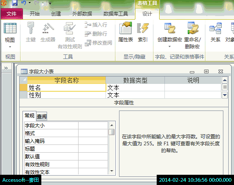The width and height of the screenshot is (234, 185).
Task: Click the 说明 cell for 姓名 row
Action: (x=193, y=88)
